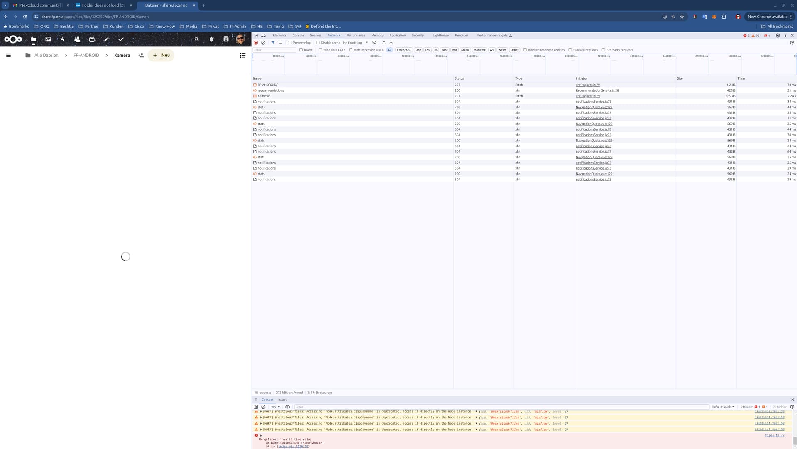The height and width of the screenshot is (449, 797).
Task: Open network search magnifier in DevTools
Action: (x=280, y=43)
